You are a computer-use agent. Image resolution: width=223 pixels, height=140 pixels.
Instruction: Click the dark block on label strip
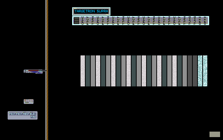tap(77, 21)
